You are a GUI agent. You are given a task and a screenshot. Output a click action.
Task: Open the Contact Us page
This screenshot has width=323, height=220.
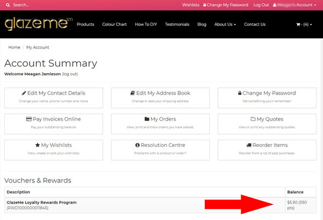[x=255, y=24]
